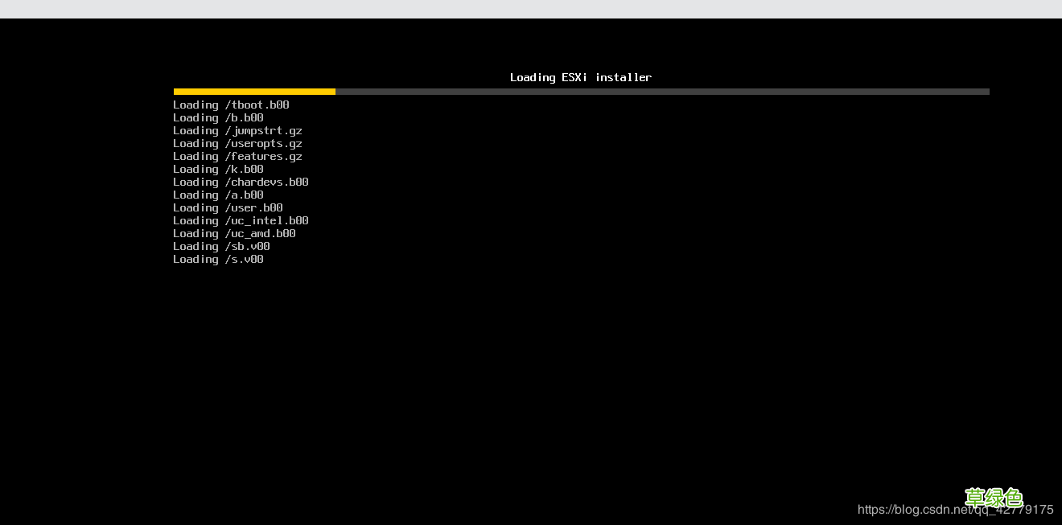1062x525 pixels.
Task: Select the line Loading /features.gz
Action: click(x=237, y=156)
